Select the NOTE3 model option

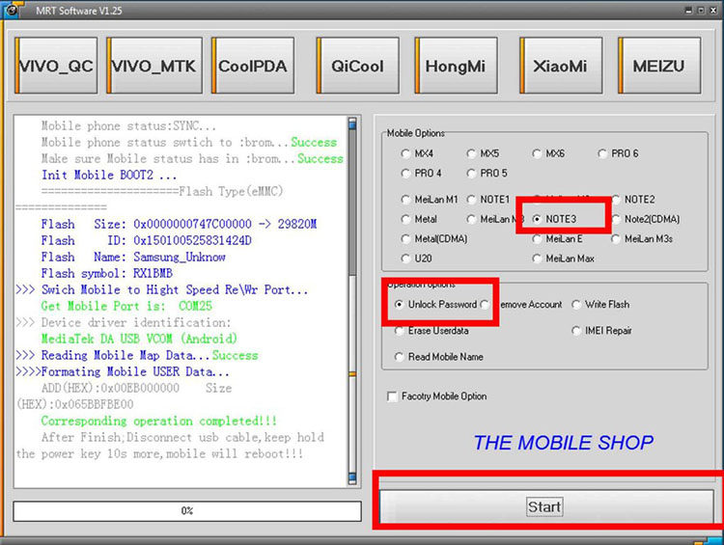pos(554,219)
